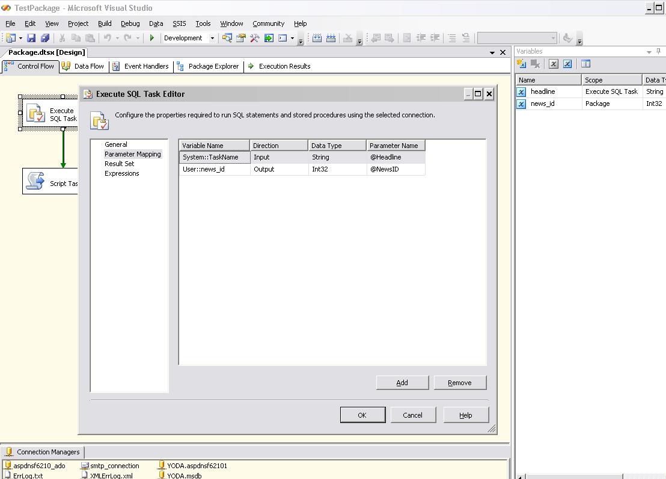The height and width of the screenshot is (479, 666).
Task: Open Variables panel window position dropdown
Action: pyautogui.click(x=649, y=52)
